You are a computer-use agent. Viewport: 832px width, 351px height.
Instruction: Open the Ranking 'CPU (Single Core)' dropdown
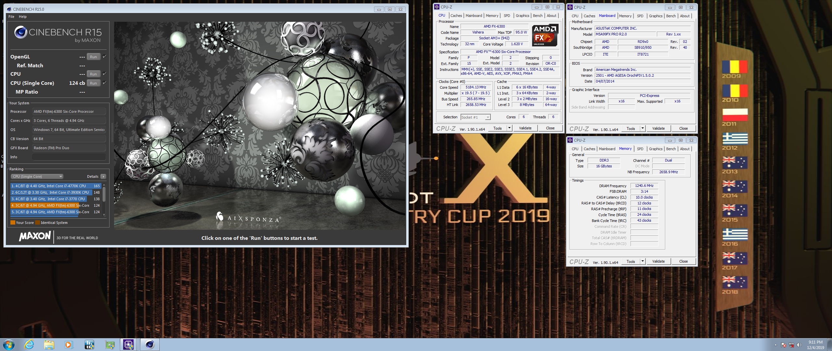pos(37,176)
